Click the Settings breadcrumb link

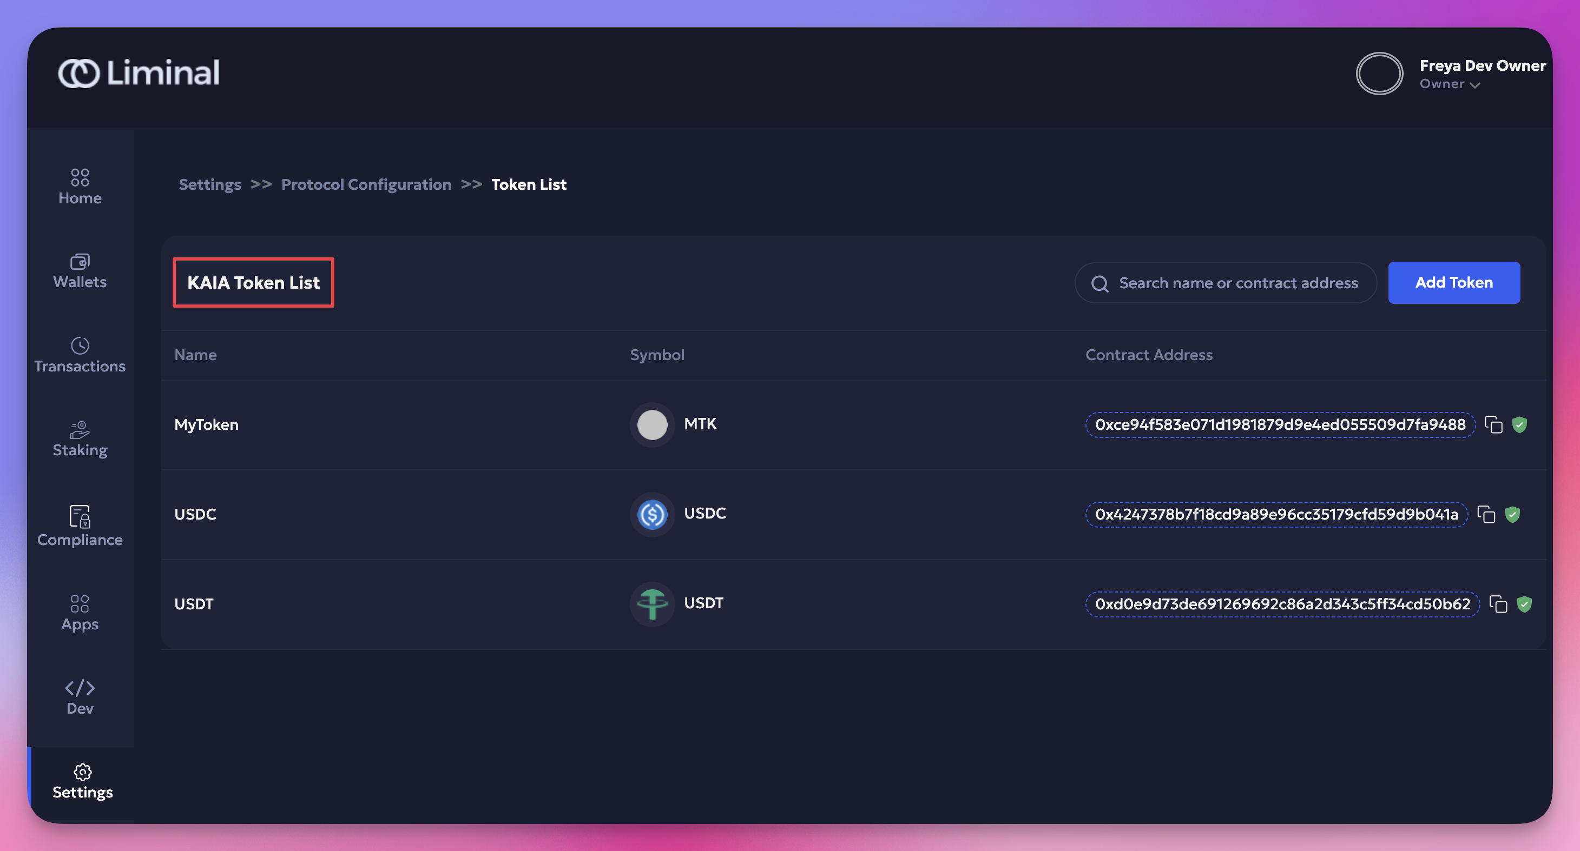(x=209, y=184)
